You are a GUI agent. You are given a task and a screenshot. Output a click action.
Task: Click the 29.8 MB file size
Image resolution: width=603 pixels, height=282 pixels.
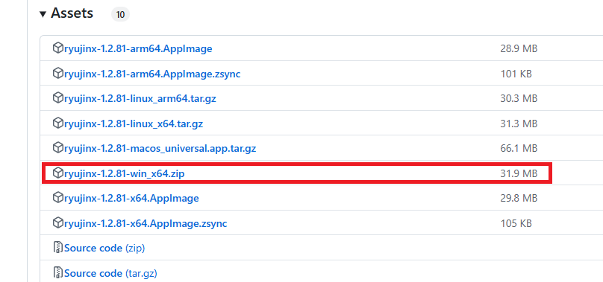(519, 199)
